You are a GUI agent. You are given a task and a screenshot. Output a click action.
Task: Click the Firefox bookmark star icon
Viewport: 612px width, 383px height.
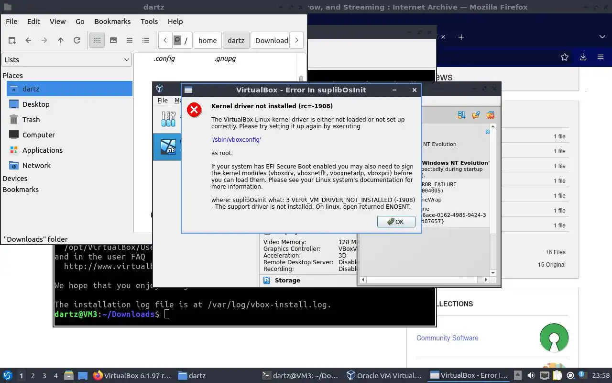coord(565,57)
